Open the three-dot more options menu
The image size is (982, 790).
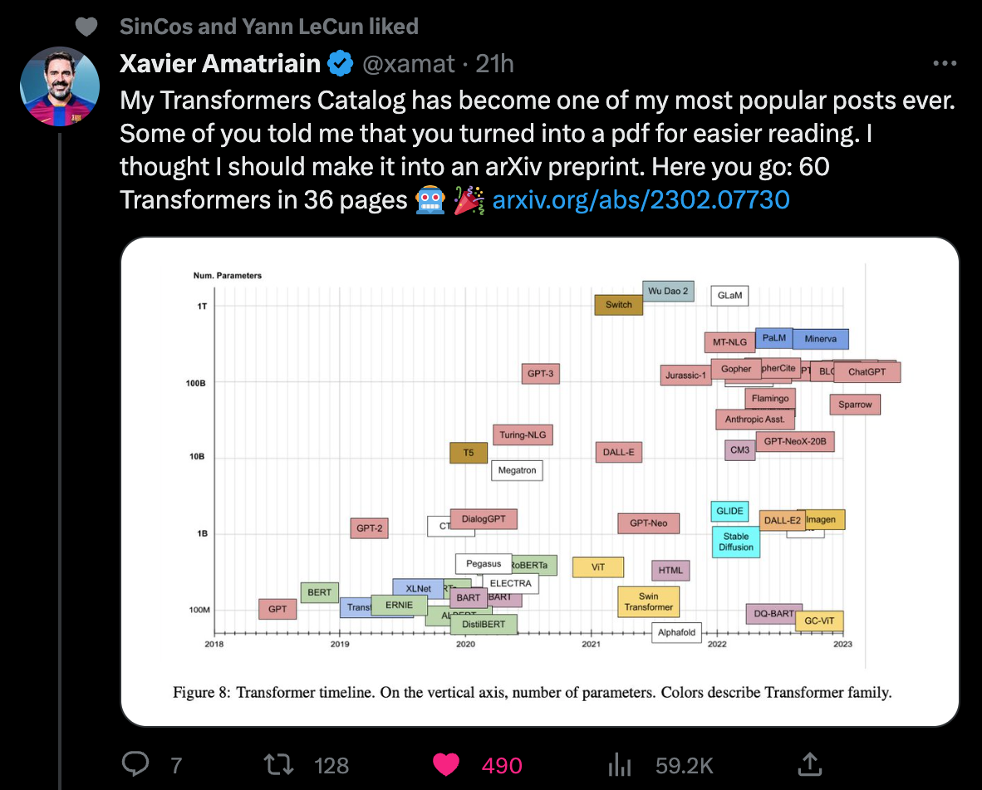pos(945,63)
